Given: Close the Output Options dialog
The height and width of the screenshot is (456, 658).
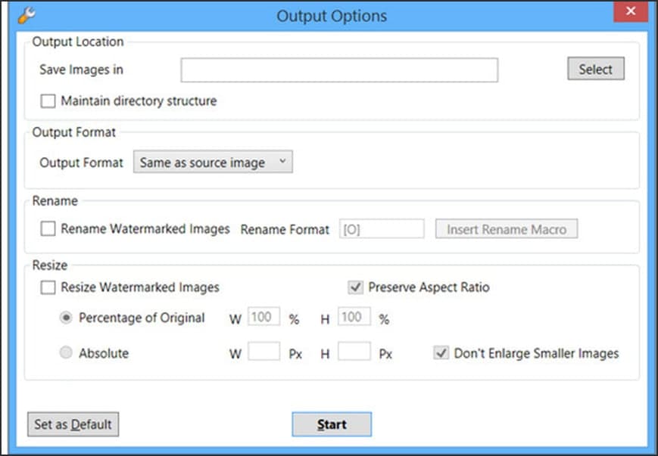Looking at the screenshot, I should pos(630,14).
